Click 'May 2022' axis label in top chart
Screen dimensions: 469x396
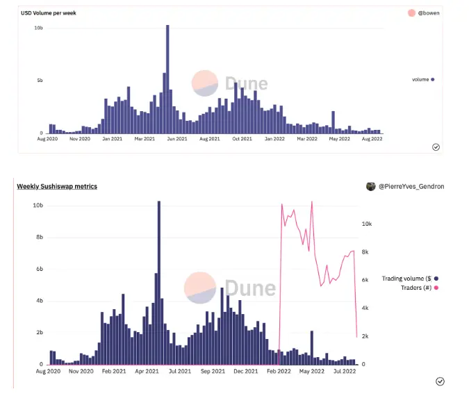point(340,139)
